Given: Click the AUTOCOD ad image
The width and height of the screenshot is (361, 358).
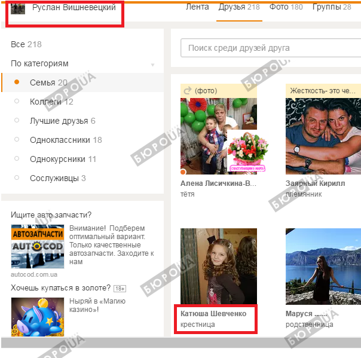Looking at the screenshot, I should (37, 246).
